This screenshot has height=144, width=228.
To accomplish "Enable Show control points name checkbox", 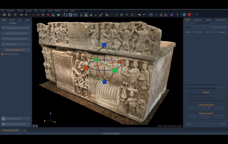I will [187, 97].
